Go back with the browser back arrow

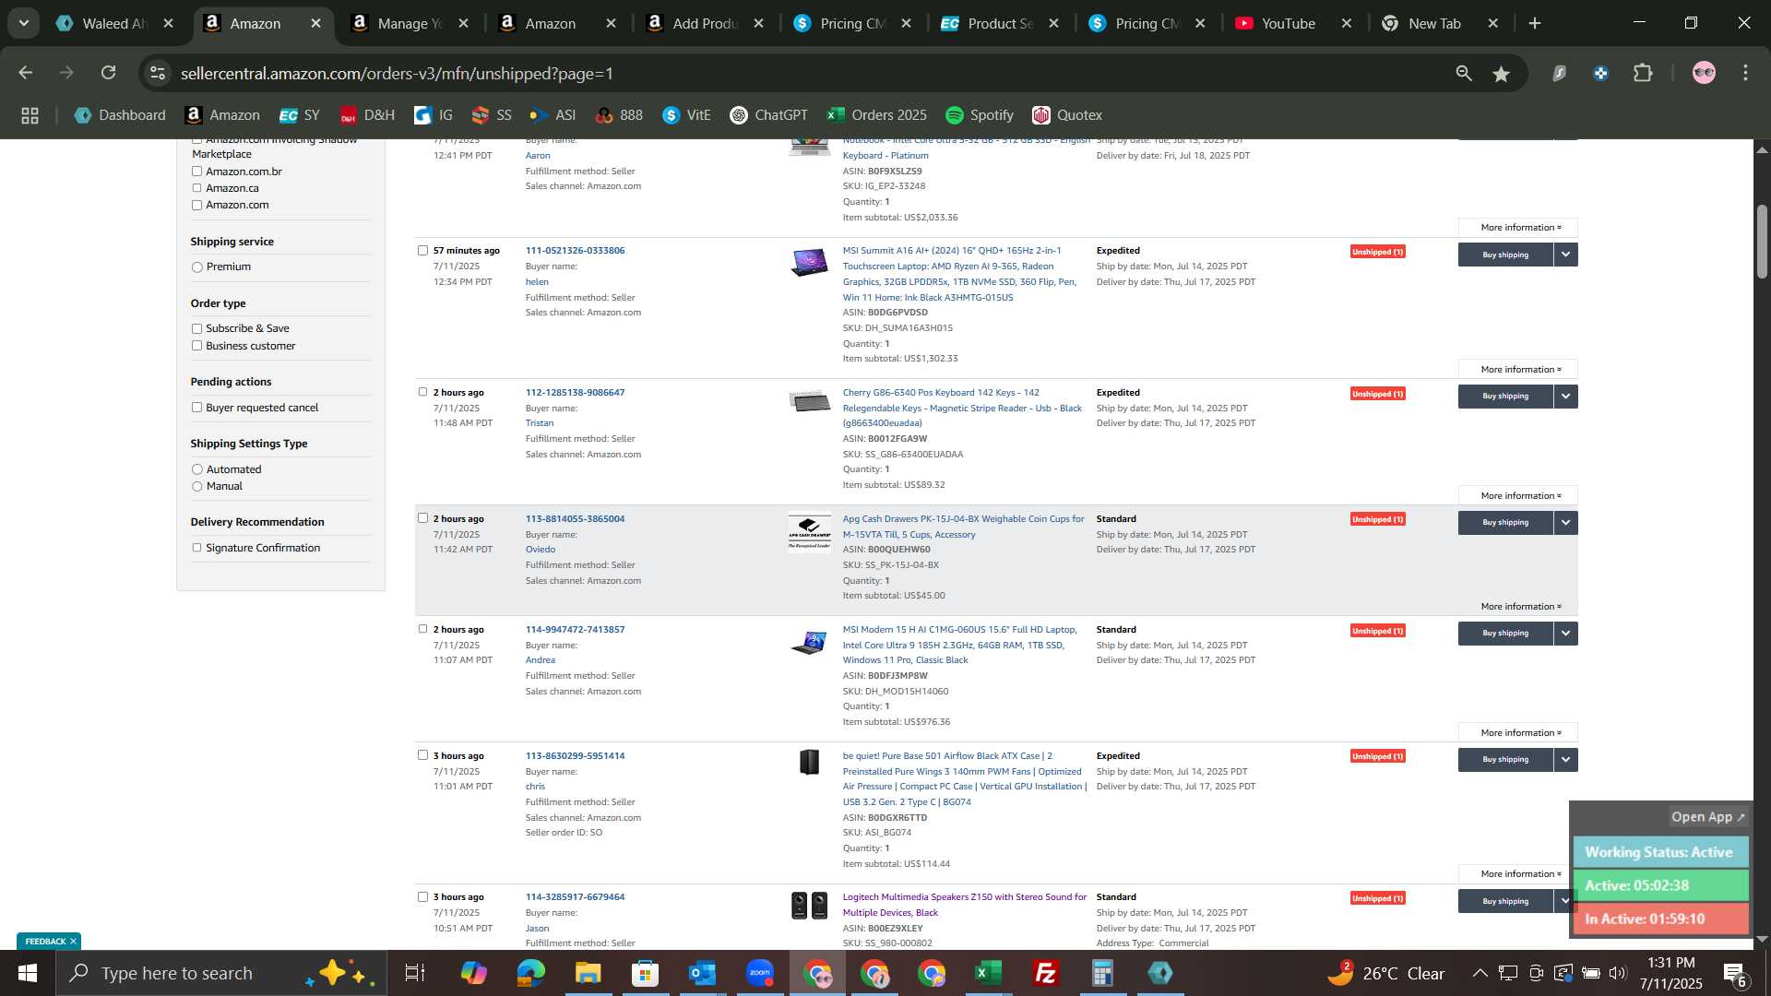click(26, 73)
